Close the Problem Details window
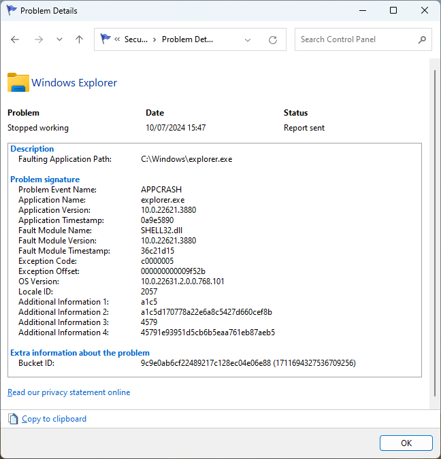The width and height of the screenshot is (441, 459). click(425, 10)
